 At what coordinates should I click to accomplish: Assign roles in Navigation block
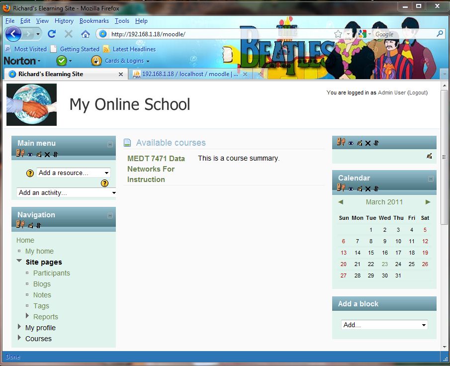click(x=20, y=224)
